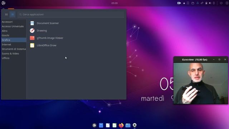
Task: Click the 'LibreOffice Draw' label
Action: coord(47,46)
